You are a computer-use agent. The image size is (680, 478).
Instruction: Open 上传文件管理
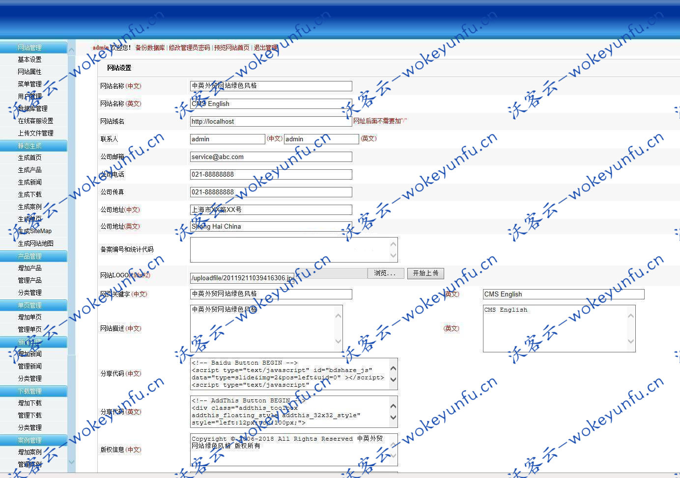(35, 133)
